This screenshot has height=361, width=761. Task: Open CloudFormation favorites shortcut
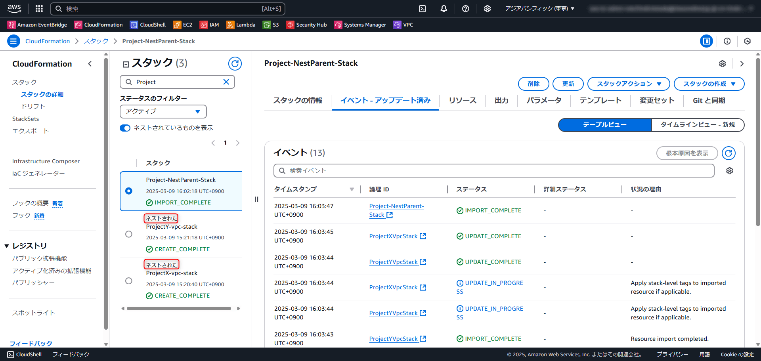98,25
